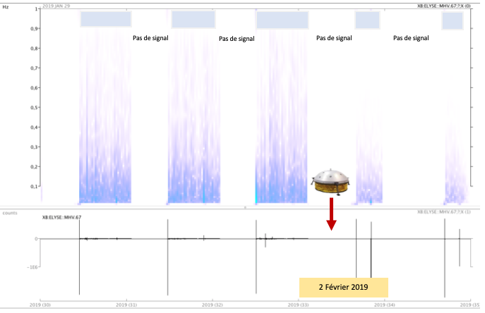Image resolution: width=485 pixels, height=313 pixels.
Task: Click the '2019 (31)' time axis tick
Action: pyautogui.click(x=128, y=305)
